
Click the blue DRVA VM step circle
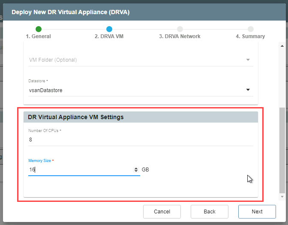coord(109,29)
